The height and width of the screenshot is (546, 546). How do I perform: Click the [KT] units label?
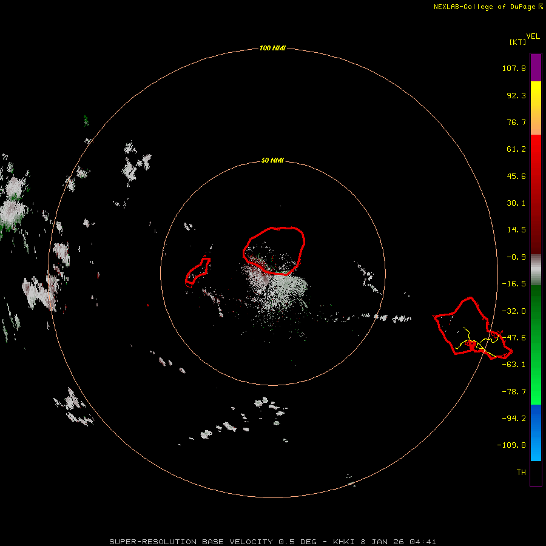point(518,42)
